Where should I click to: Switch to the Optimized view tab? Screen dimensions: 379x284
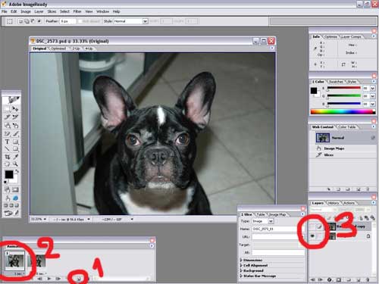(x=58, y=48)
